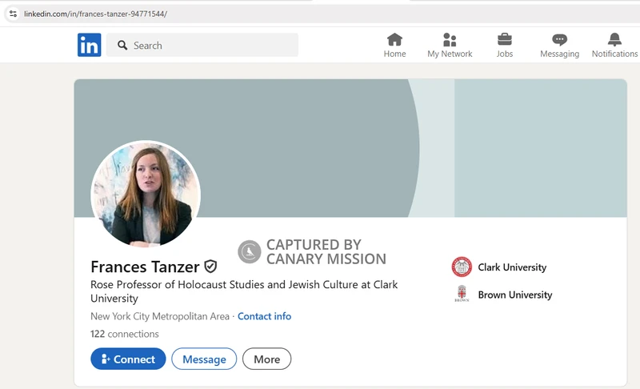
Task: View site information icon in the address bar
Action: pyautogui.click(x=13, y=14)
